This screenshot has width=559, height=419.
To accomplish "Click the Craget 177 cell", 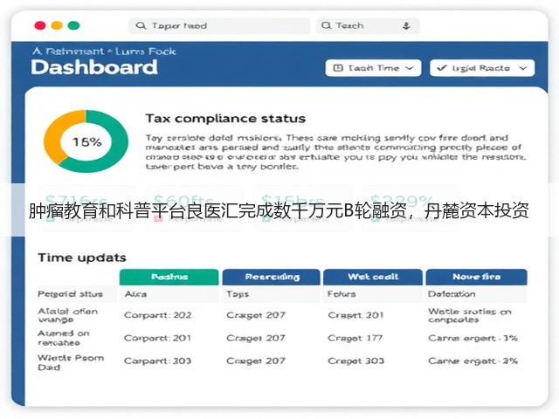I will click(355, 338).
